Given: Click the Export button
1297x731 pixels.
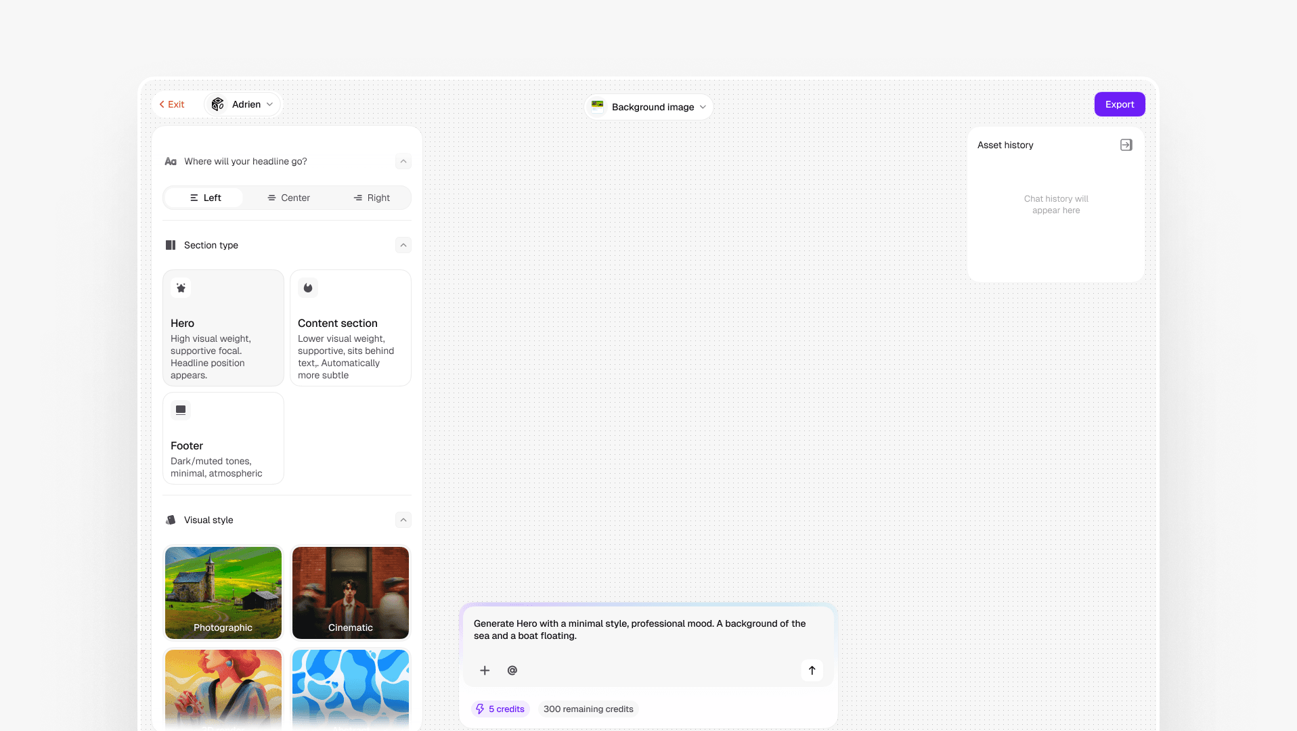Looking at the screenshot, I should click(x=1120, y=104).
